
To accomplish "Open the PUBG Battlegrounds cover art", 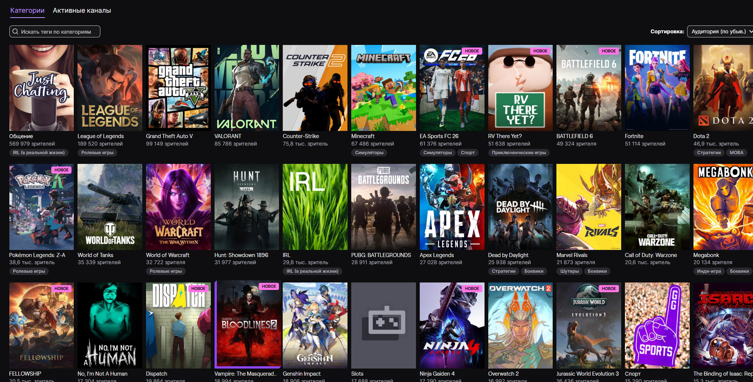I will (383, 207).
